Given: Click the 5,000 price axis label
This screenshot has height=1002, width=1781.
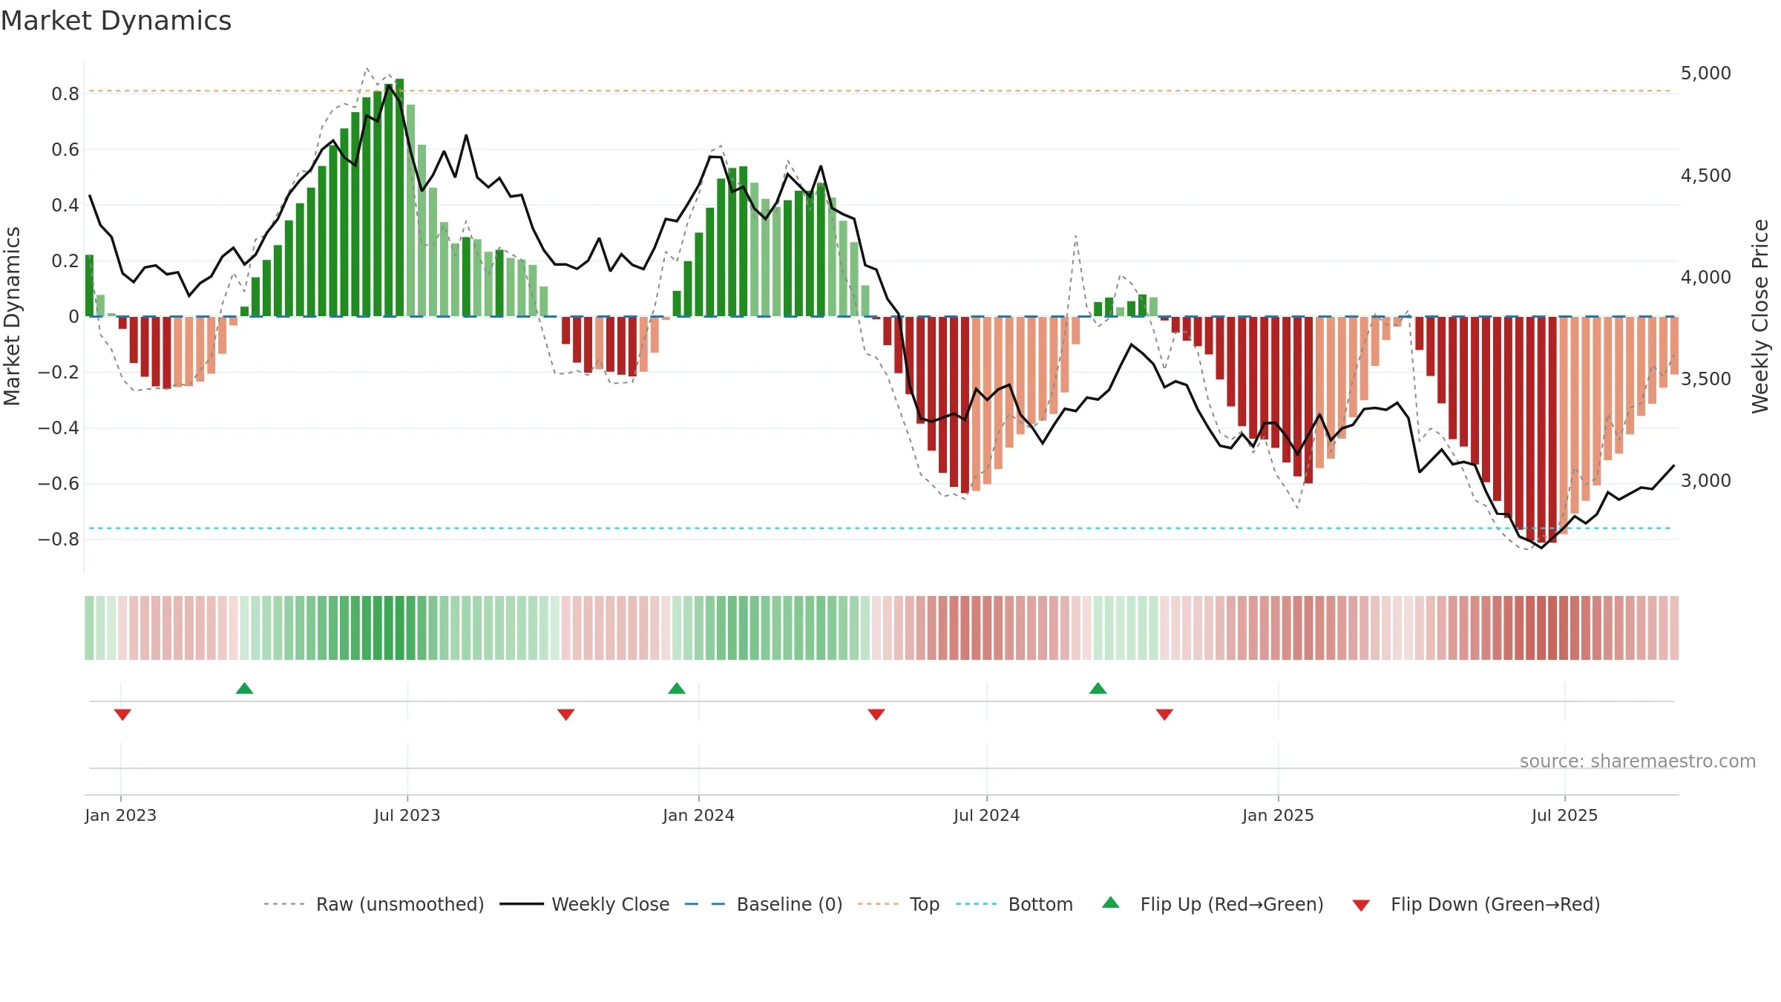Looking at the screenshot, I should 1706,73.
